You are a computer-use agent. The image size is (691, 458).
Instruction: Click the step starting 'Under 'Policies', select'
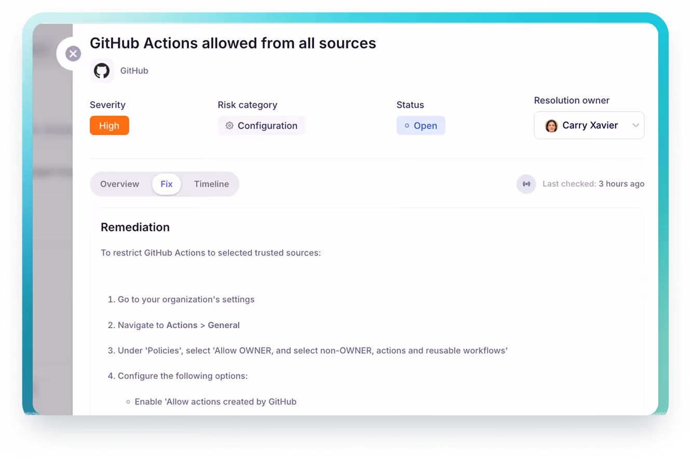[313, 351]
